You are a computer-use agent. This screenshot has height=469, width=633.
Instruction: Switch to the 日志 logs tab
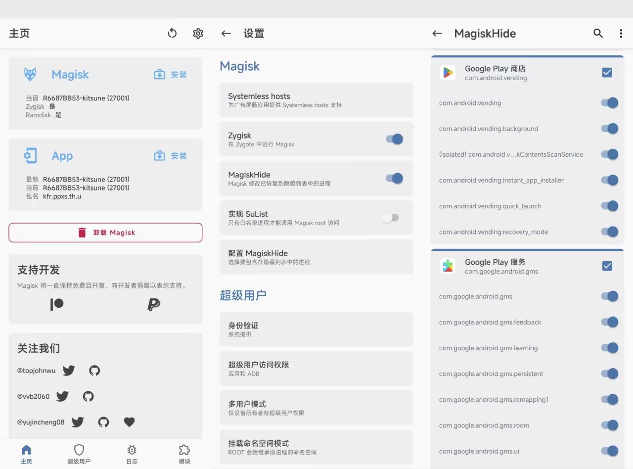132,454
